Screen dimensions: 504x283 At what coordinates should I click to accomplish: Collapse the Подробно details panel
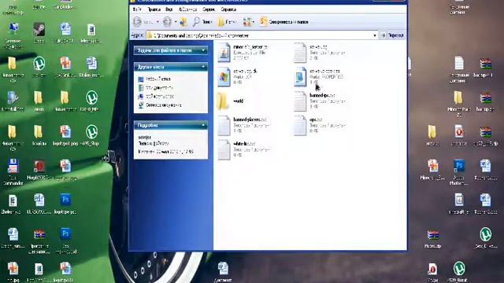pos(203,125)
